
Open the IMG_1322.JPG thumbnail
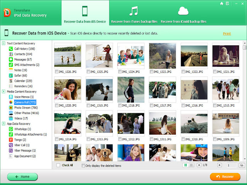(x=194, y=56)
